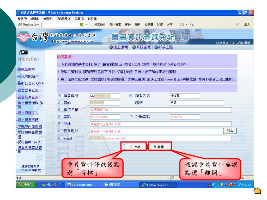Screen dimensions: 267x200
Task: Launch Firefox from the quick launch bar
Action: point(54,185)
